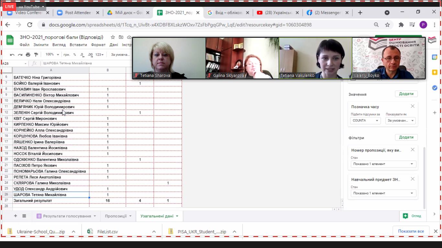The image size is (442, 248).
Task: Add a filter with Фільтри Додати button
Action: tap(406, 137)
